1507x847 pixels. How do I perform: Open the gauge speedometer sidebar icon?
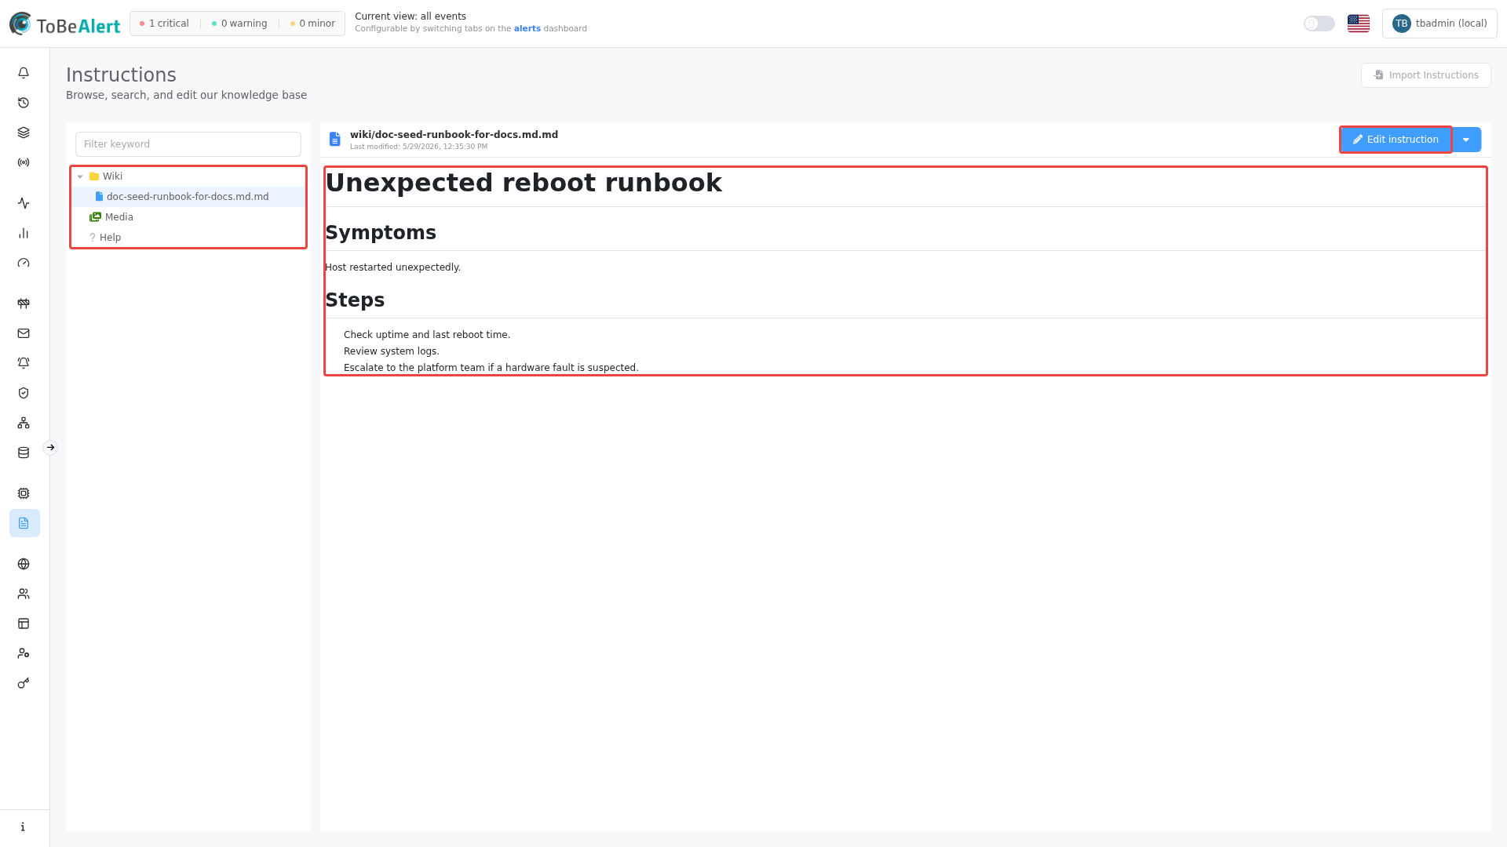click(24, 263)
